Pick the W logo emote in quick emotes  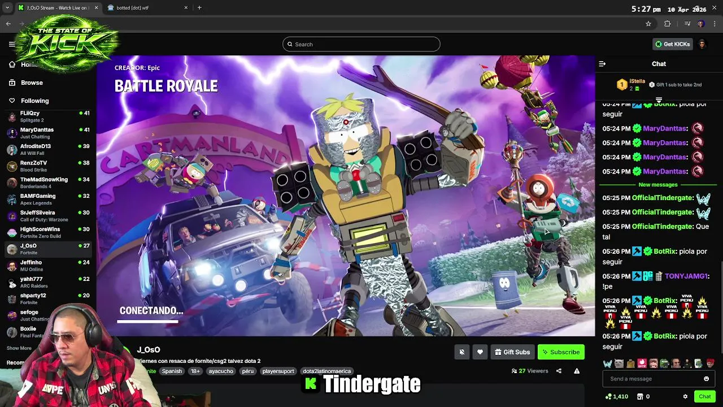click(607, 363)
